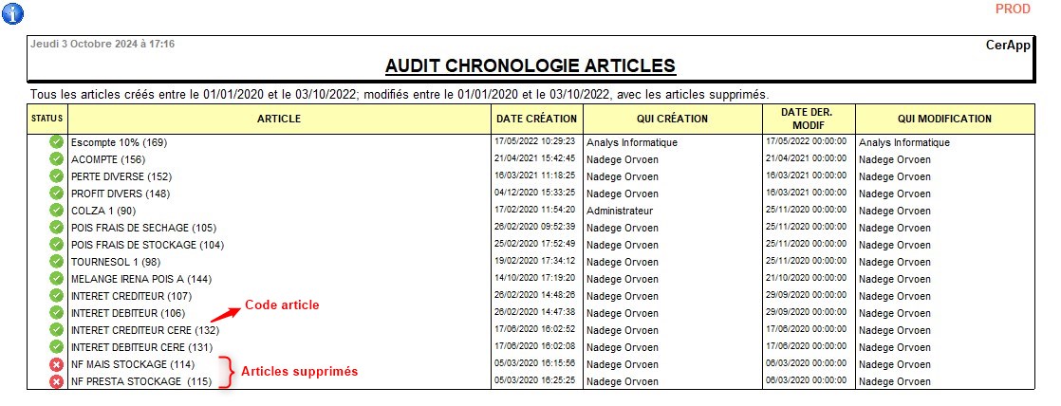Click green status icon for Escompte 10% row

56,142
